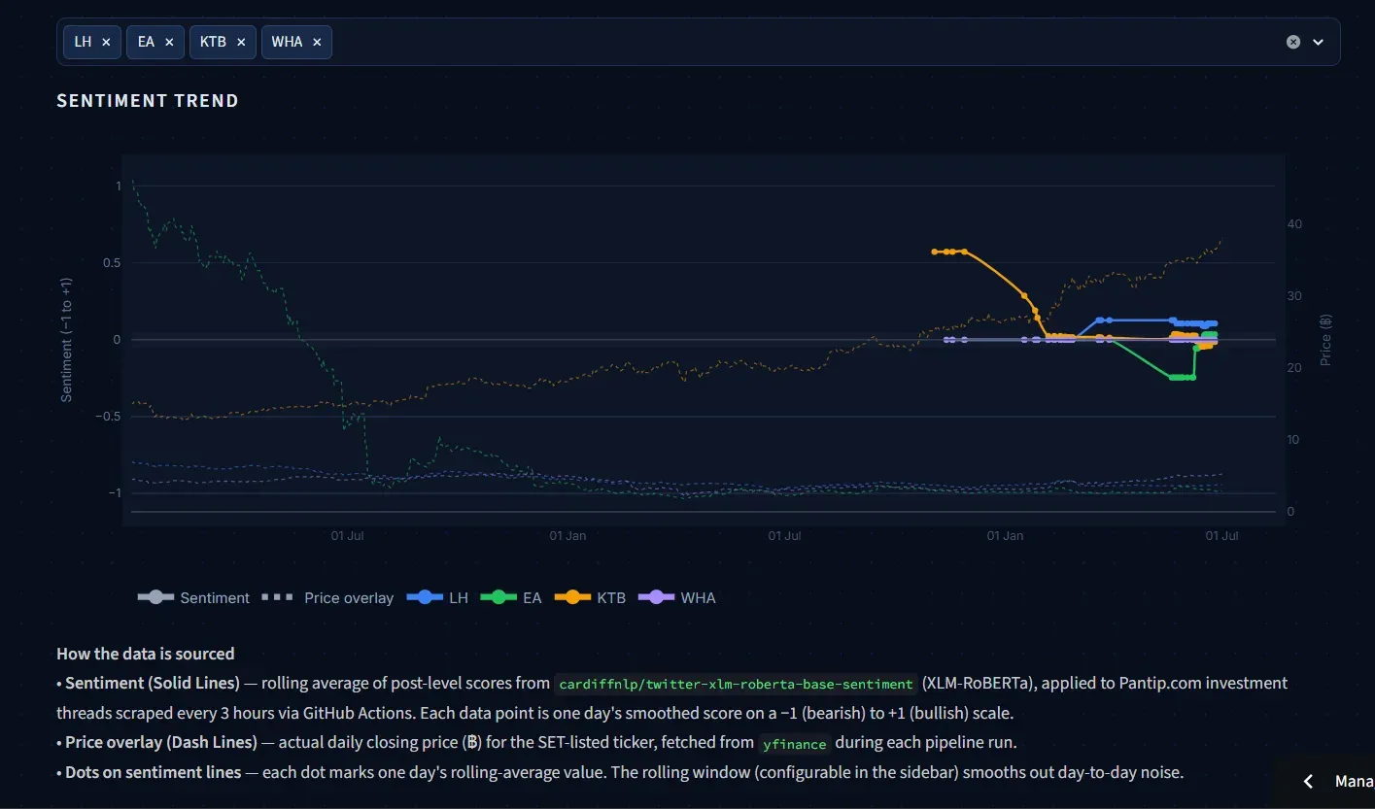The height and width of the screenshot is (809, 1375).
Task: Click the −0.5 sentiment axis tick
Action: point(107,417)
